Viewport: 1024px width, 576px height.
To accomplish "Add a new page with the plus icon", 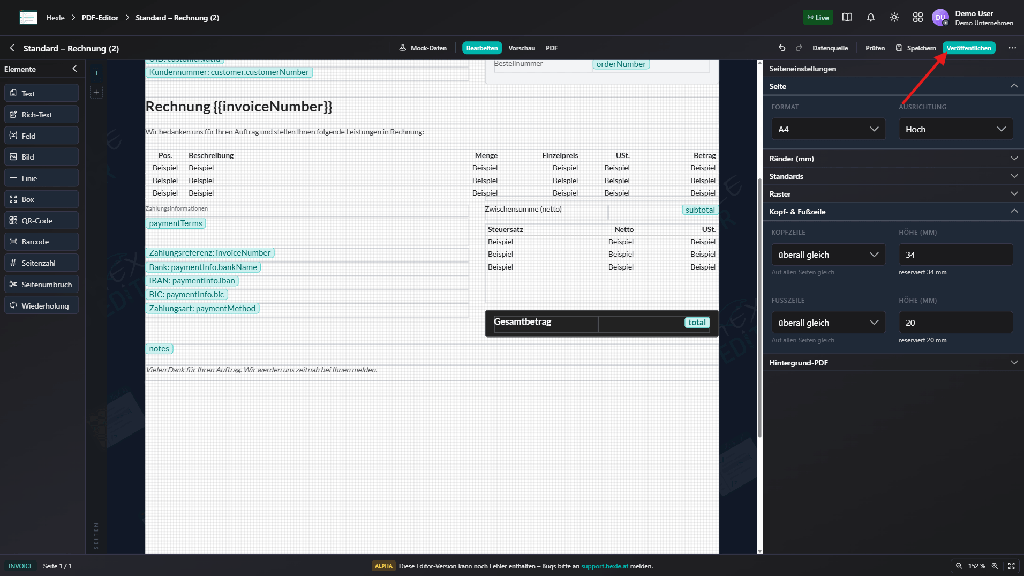I will pos(96,92).
